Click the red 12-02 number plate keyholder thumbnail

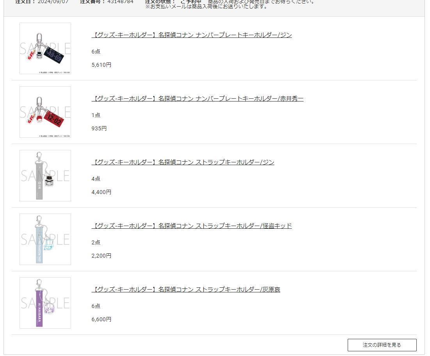[x=45, y=112]
